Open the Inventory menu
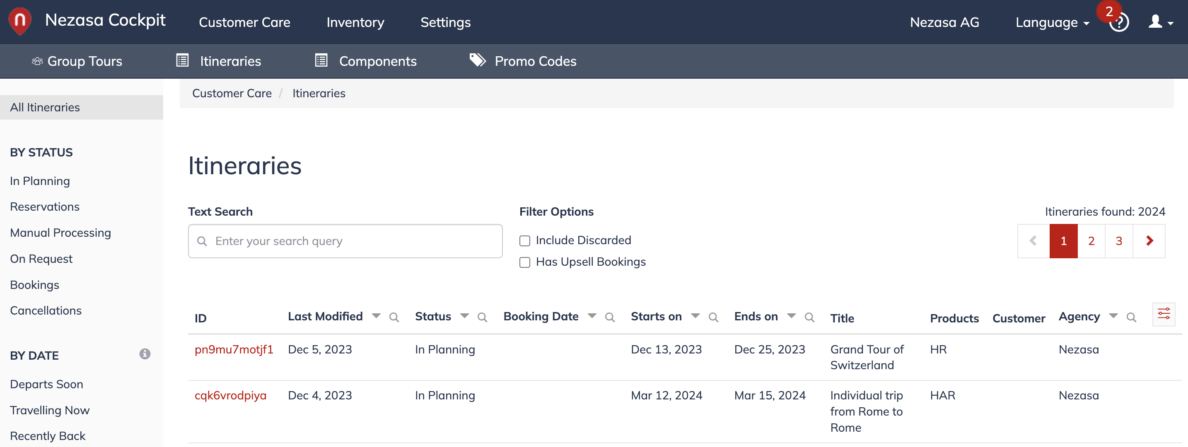The height and width of the screenshot is (447, 1188). (355, 22)
